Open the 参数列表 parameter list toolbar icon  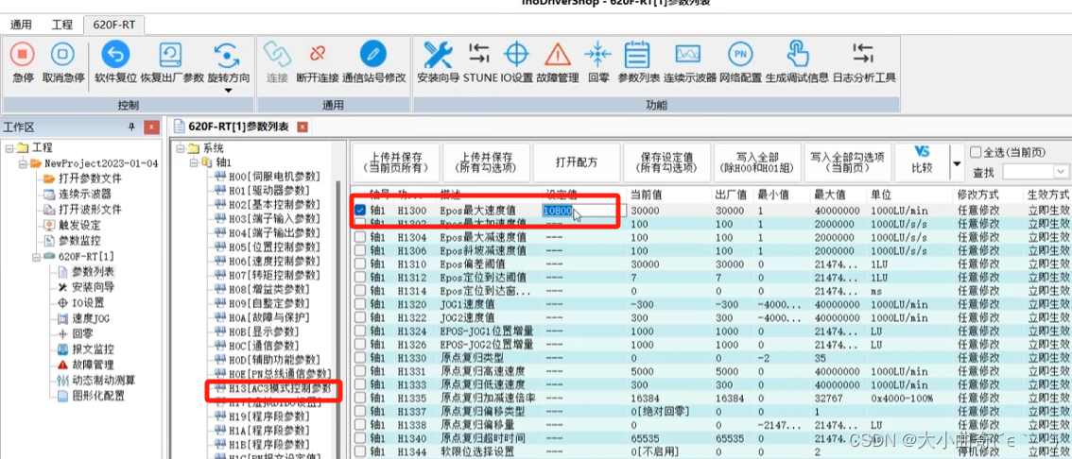(638, 54)
